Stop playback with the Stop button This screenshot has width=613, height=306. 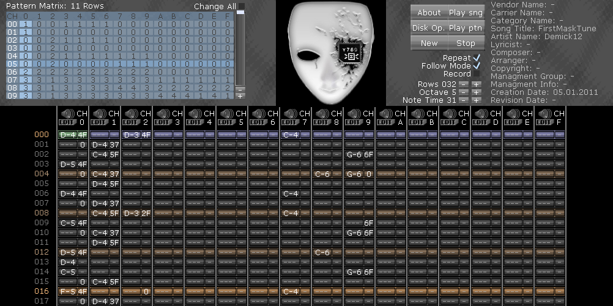coord(466,43)
